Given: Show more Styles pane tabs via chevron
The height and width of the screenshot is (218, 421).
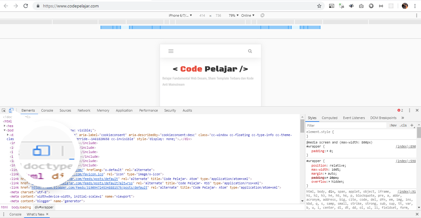Looking at the screenshot, I should 403,118.
